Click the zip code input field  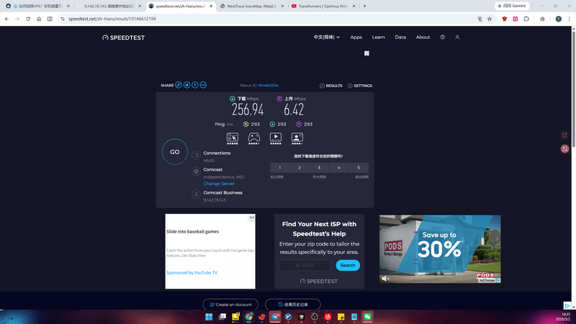pyautogui.click(x=305, y=265)
